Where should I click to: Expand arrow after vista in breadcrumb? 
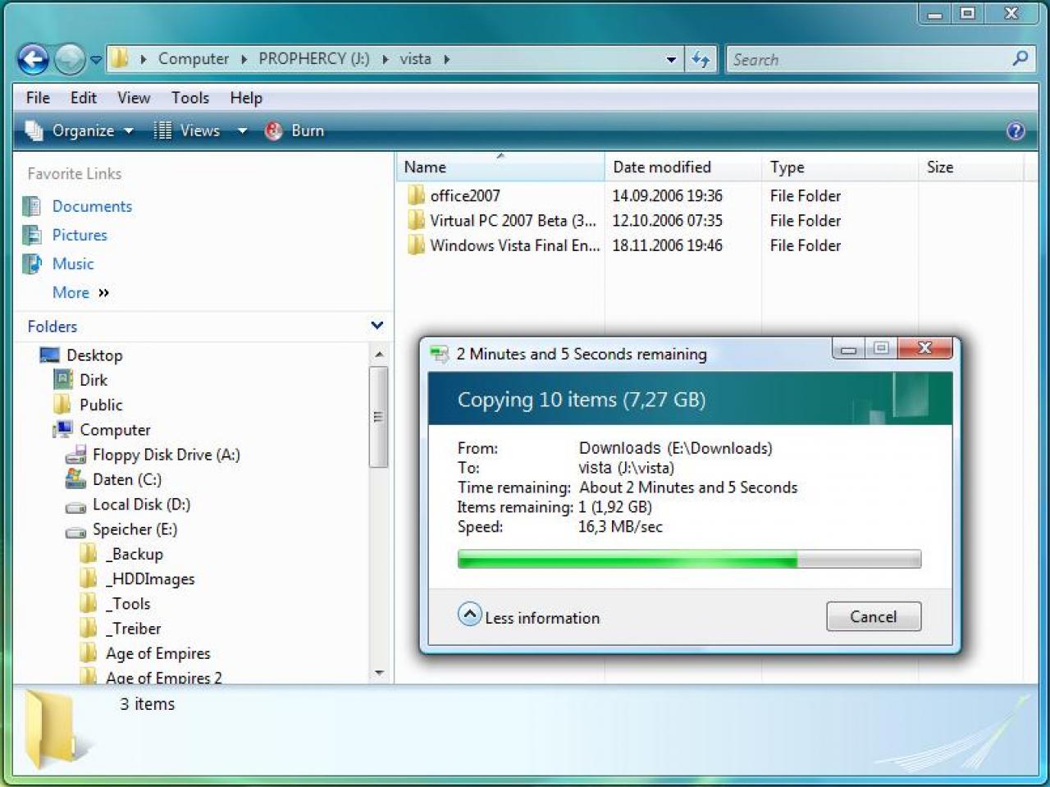[446, 59]
